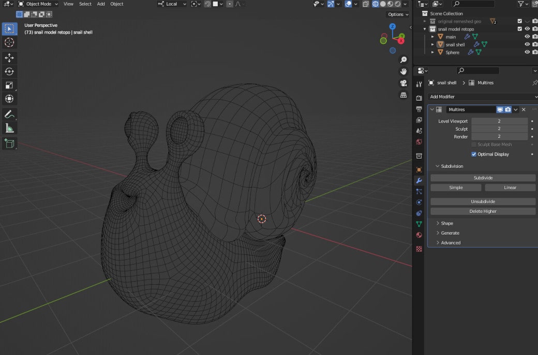Screen dimensions: 538x355
Task: Uncheck snail model retopo collection checkbox
Action: tap(519, 29)
